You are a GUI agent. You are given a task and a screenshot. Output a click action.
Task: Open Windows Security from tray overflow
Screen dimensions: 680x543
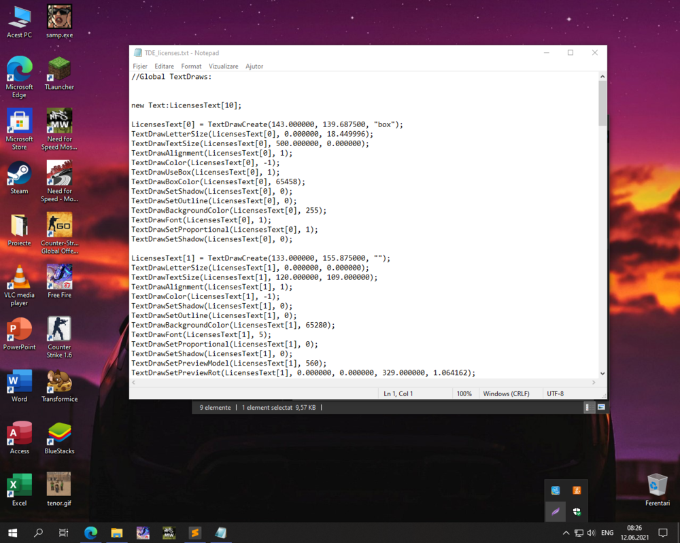tap(577, 512)
